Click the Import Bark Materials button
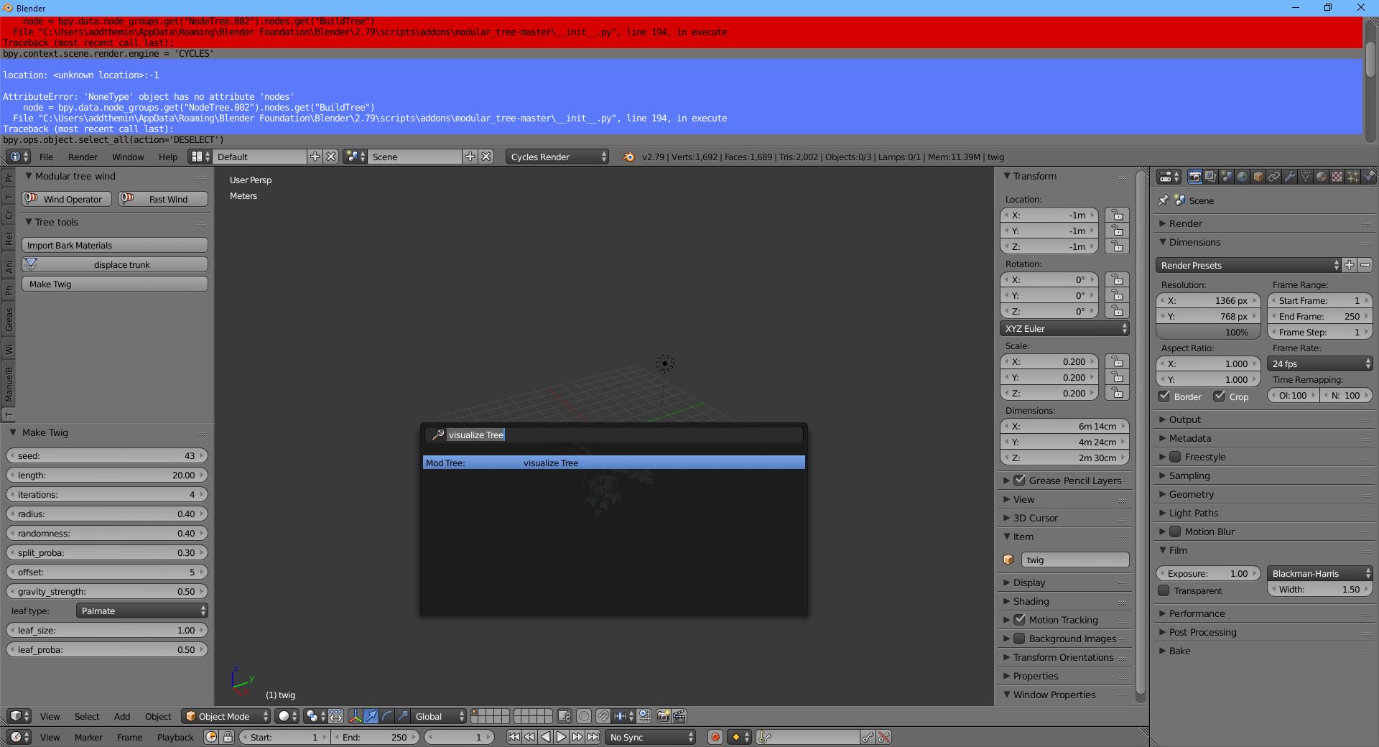 pyautogui.click(x=115, y=245)
